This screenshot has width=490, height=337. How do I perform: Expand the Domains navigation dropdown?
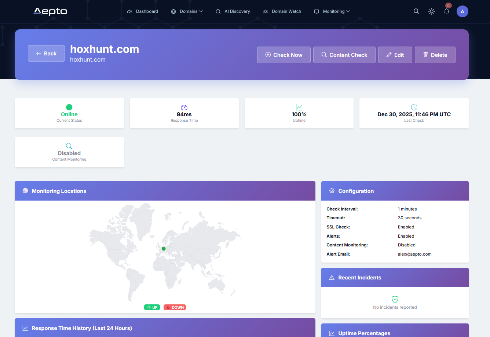click(187, 11)
